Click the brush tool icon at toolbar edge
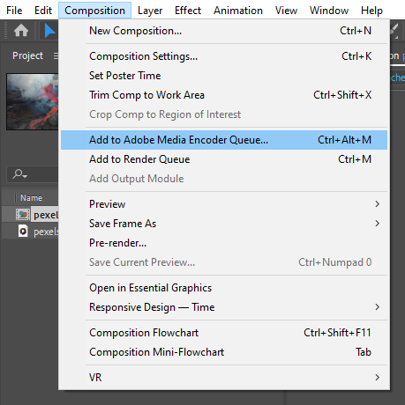The width and height of the screenshot is (405, 405). [394, 31]
